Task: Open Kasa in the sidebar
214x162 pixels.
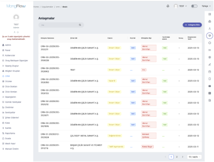Action: tap(7, 123)
